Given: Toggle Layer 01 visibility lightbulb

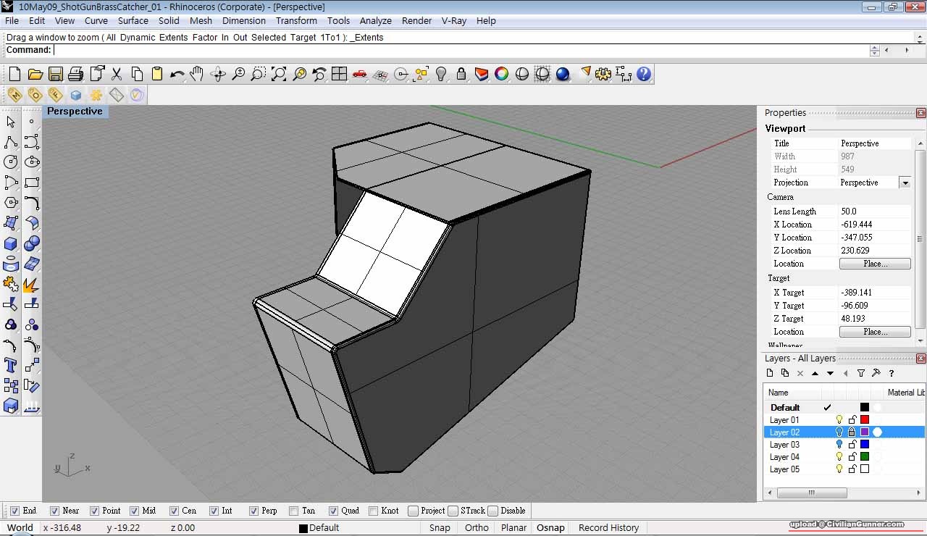Looking at the screenshot, I should point(839,420).
